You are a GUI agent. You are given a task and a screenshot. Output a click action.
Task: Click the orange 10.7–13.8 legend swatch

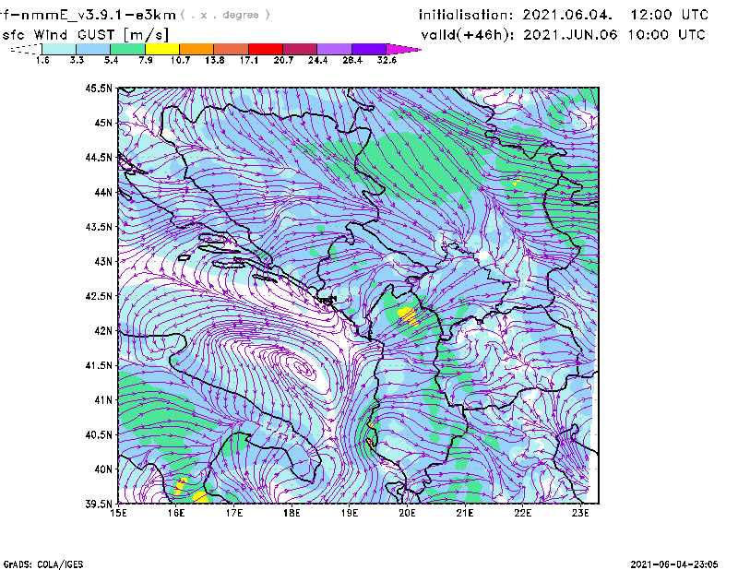(x=196, y=49)
